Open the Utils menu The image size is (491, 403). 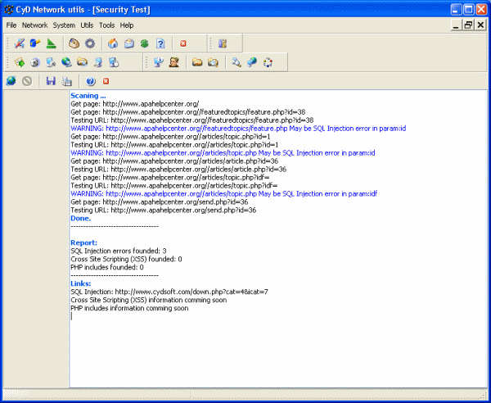(87, 25)
